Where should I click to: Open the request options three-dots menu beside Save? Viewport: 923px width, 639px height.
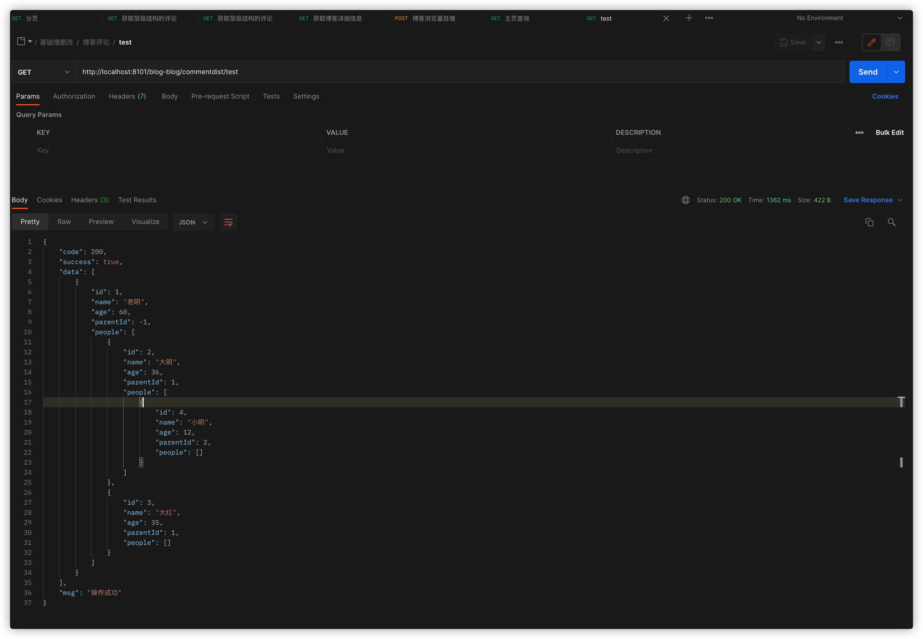[839, 42]
